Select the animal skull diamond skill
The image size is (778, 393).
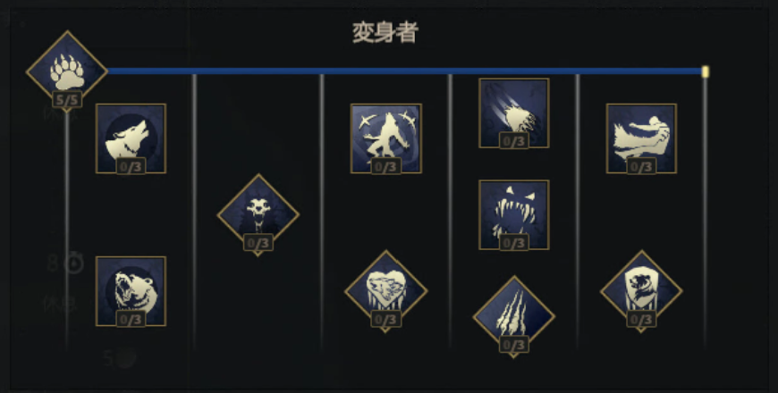(258, 214)
